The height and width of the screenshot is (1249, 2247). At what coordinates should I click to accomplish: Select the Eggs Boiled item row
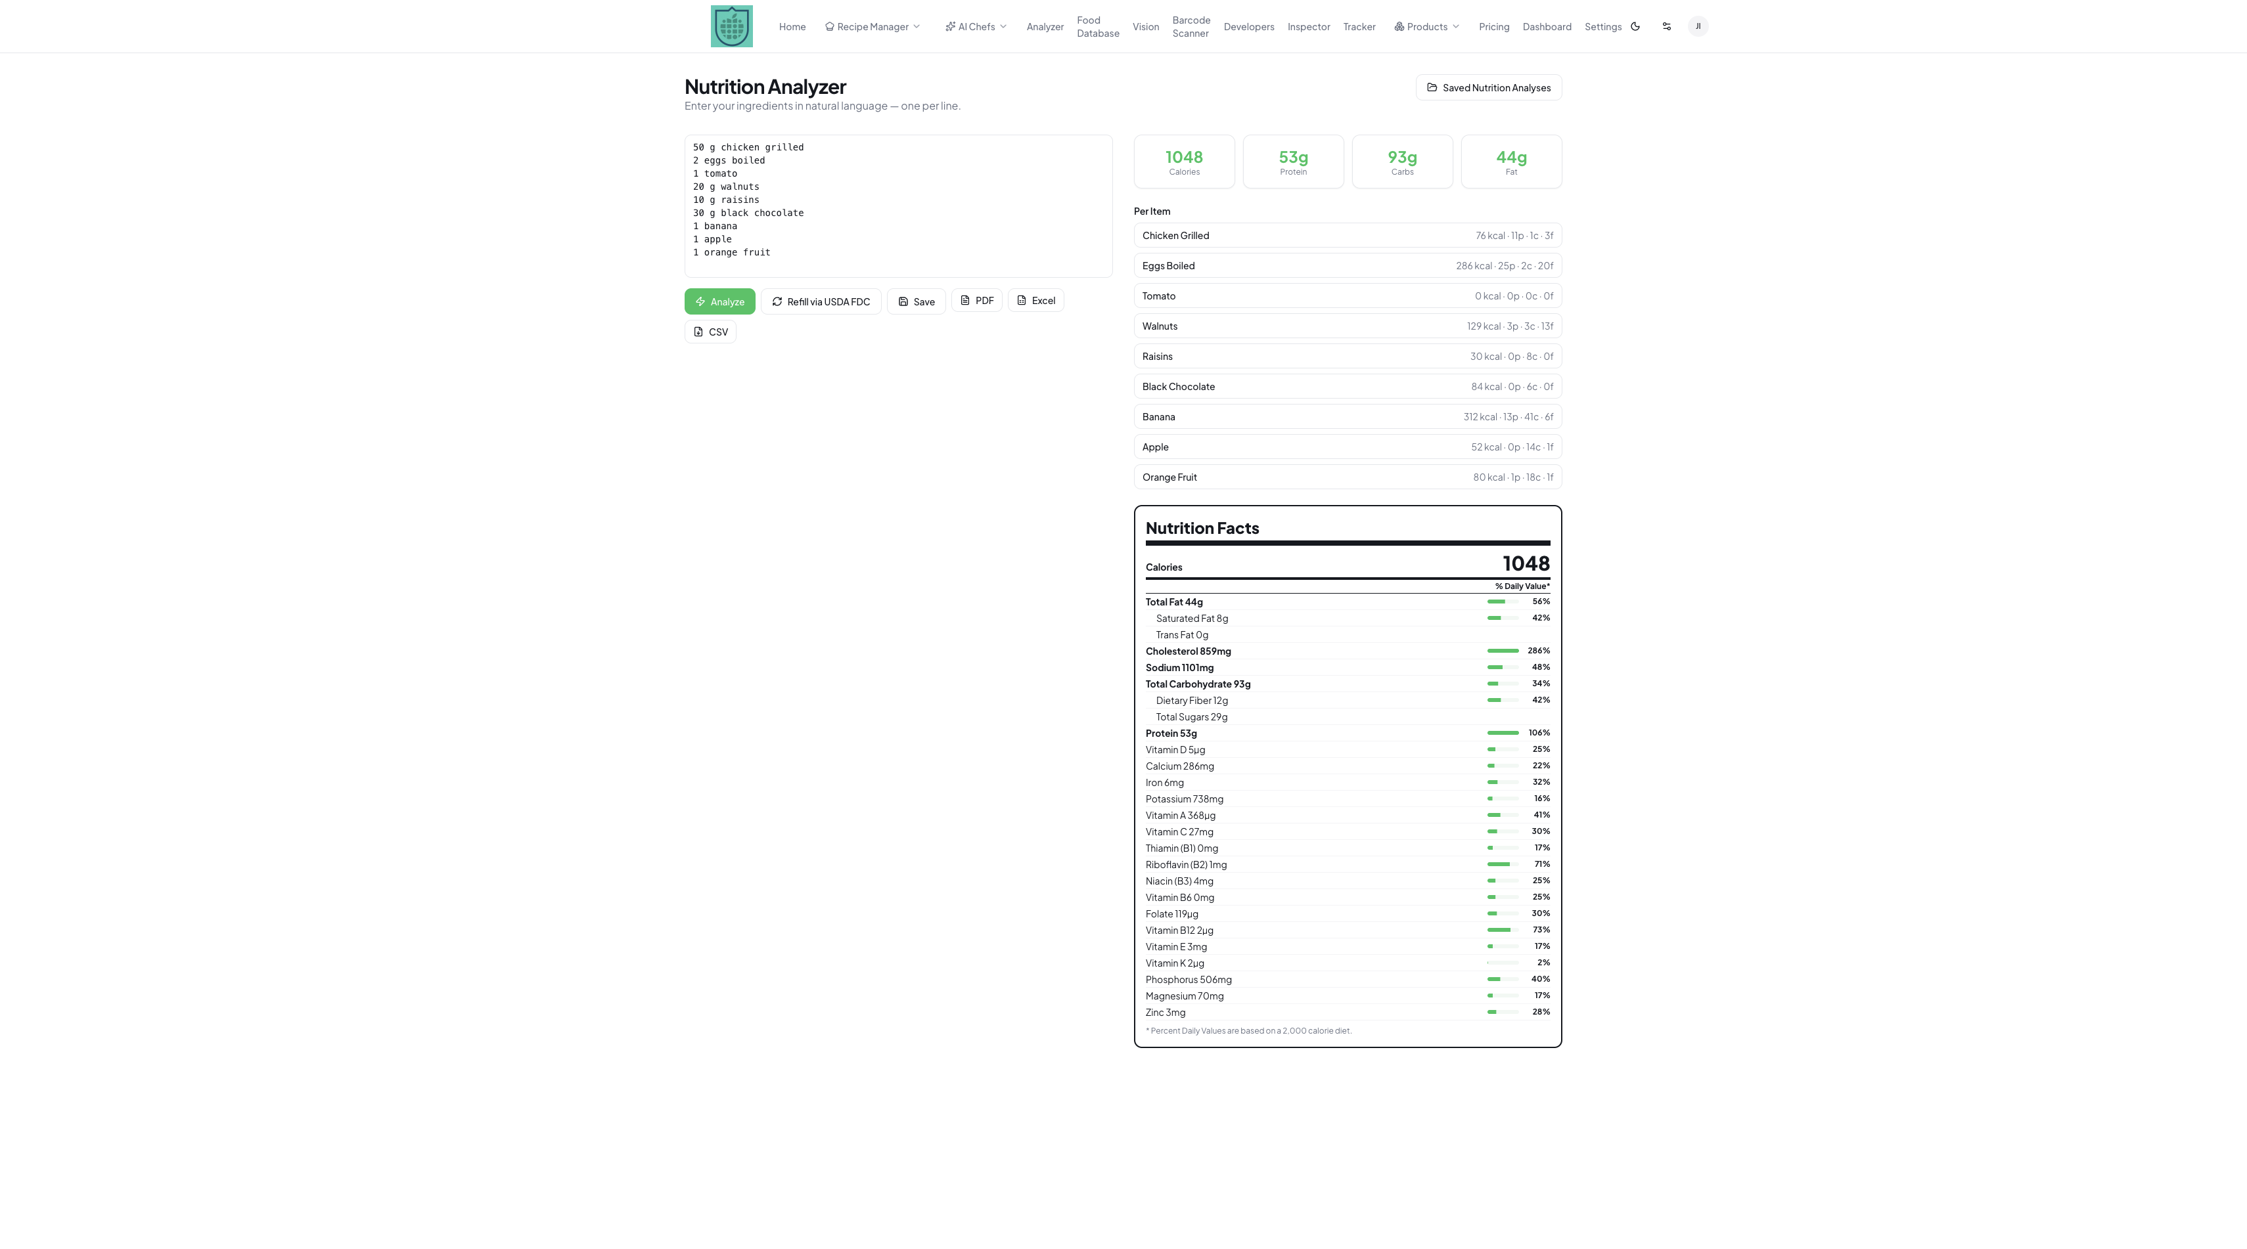[x=1348, y=266]
